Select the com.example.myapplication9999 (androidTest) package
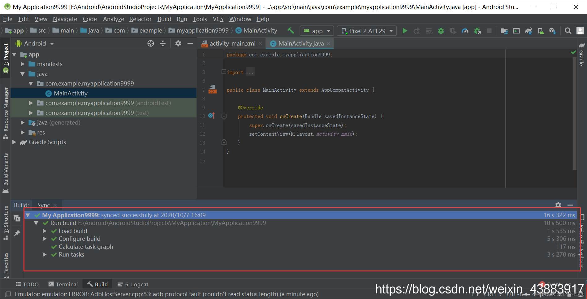Screen dimensions: 587x299 coord(104,103)
